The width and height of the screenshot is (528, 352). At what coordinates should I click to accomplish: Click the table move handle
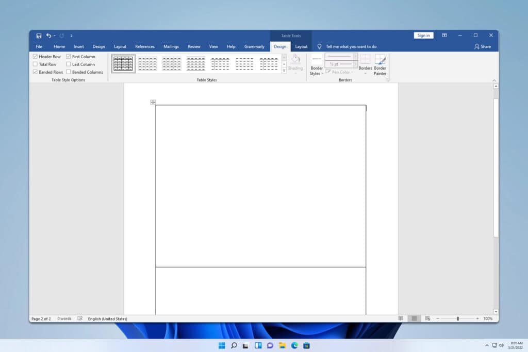[x=153, y=102]
